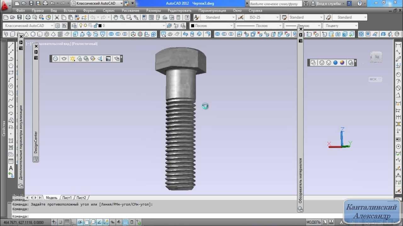Open the text style Standard dropdown
Screen dimensions: 403x226
click(218, 17)
